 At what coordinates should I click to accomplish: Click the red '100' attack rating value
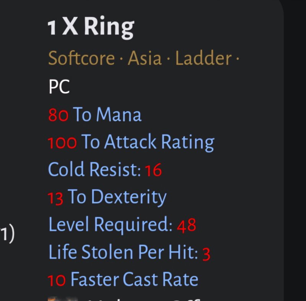[x=62, y=143]
